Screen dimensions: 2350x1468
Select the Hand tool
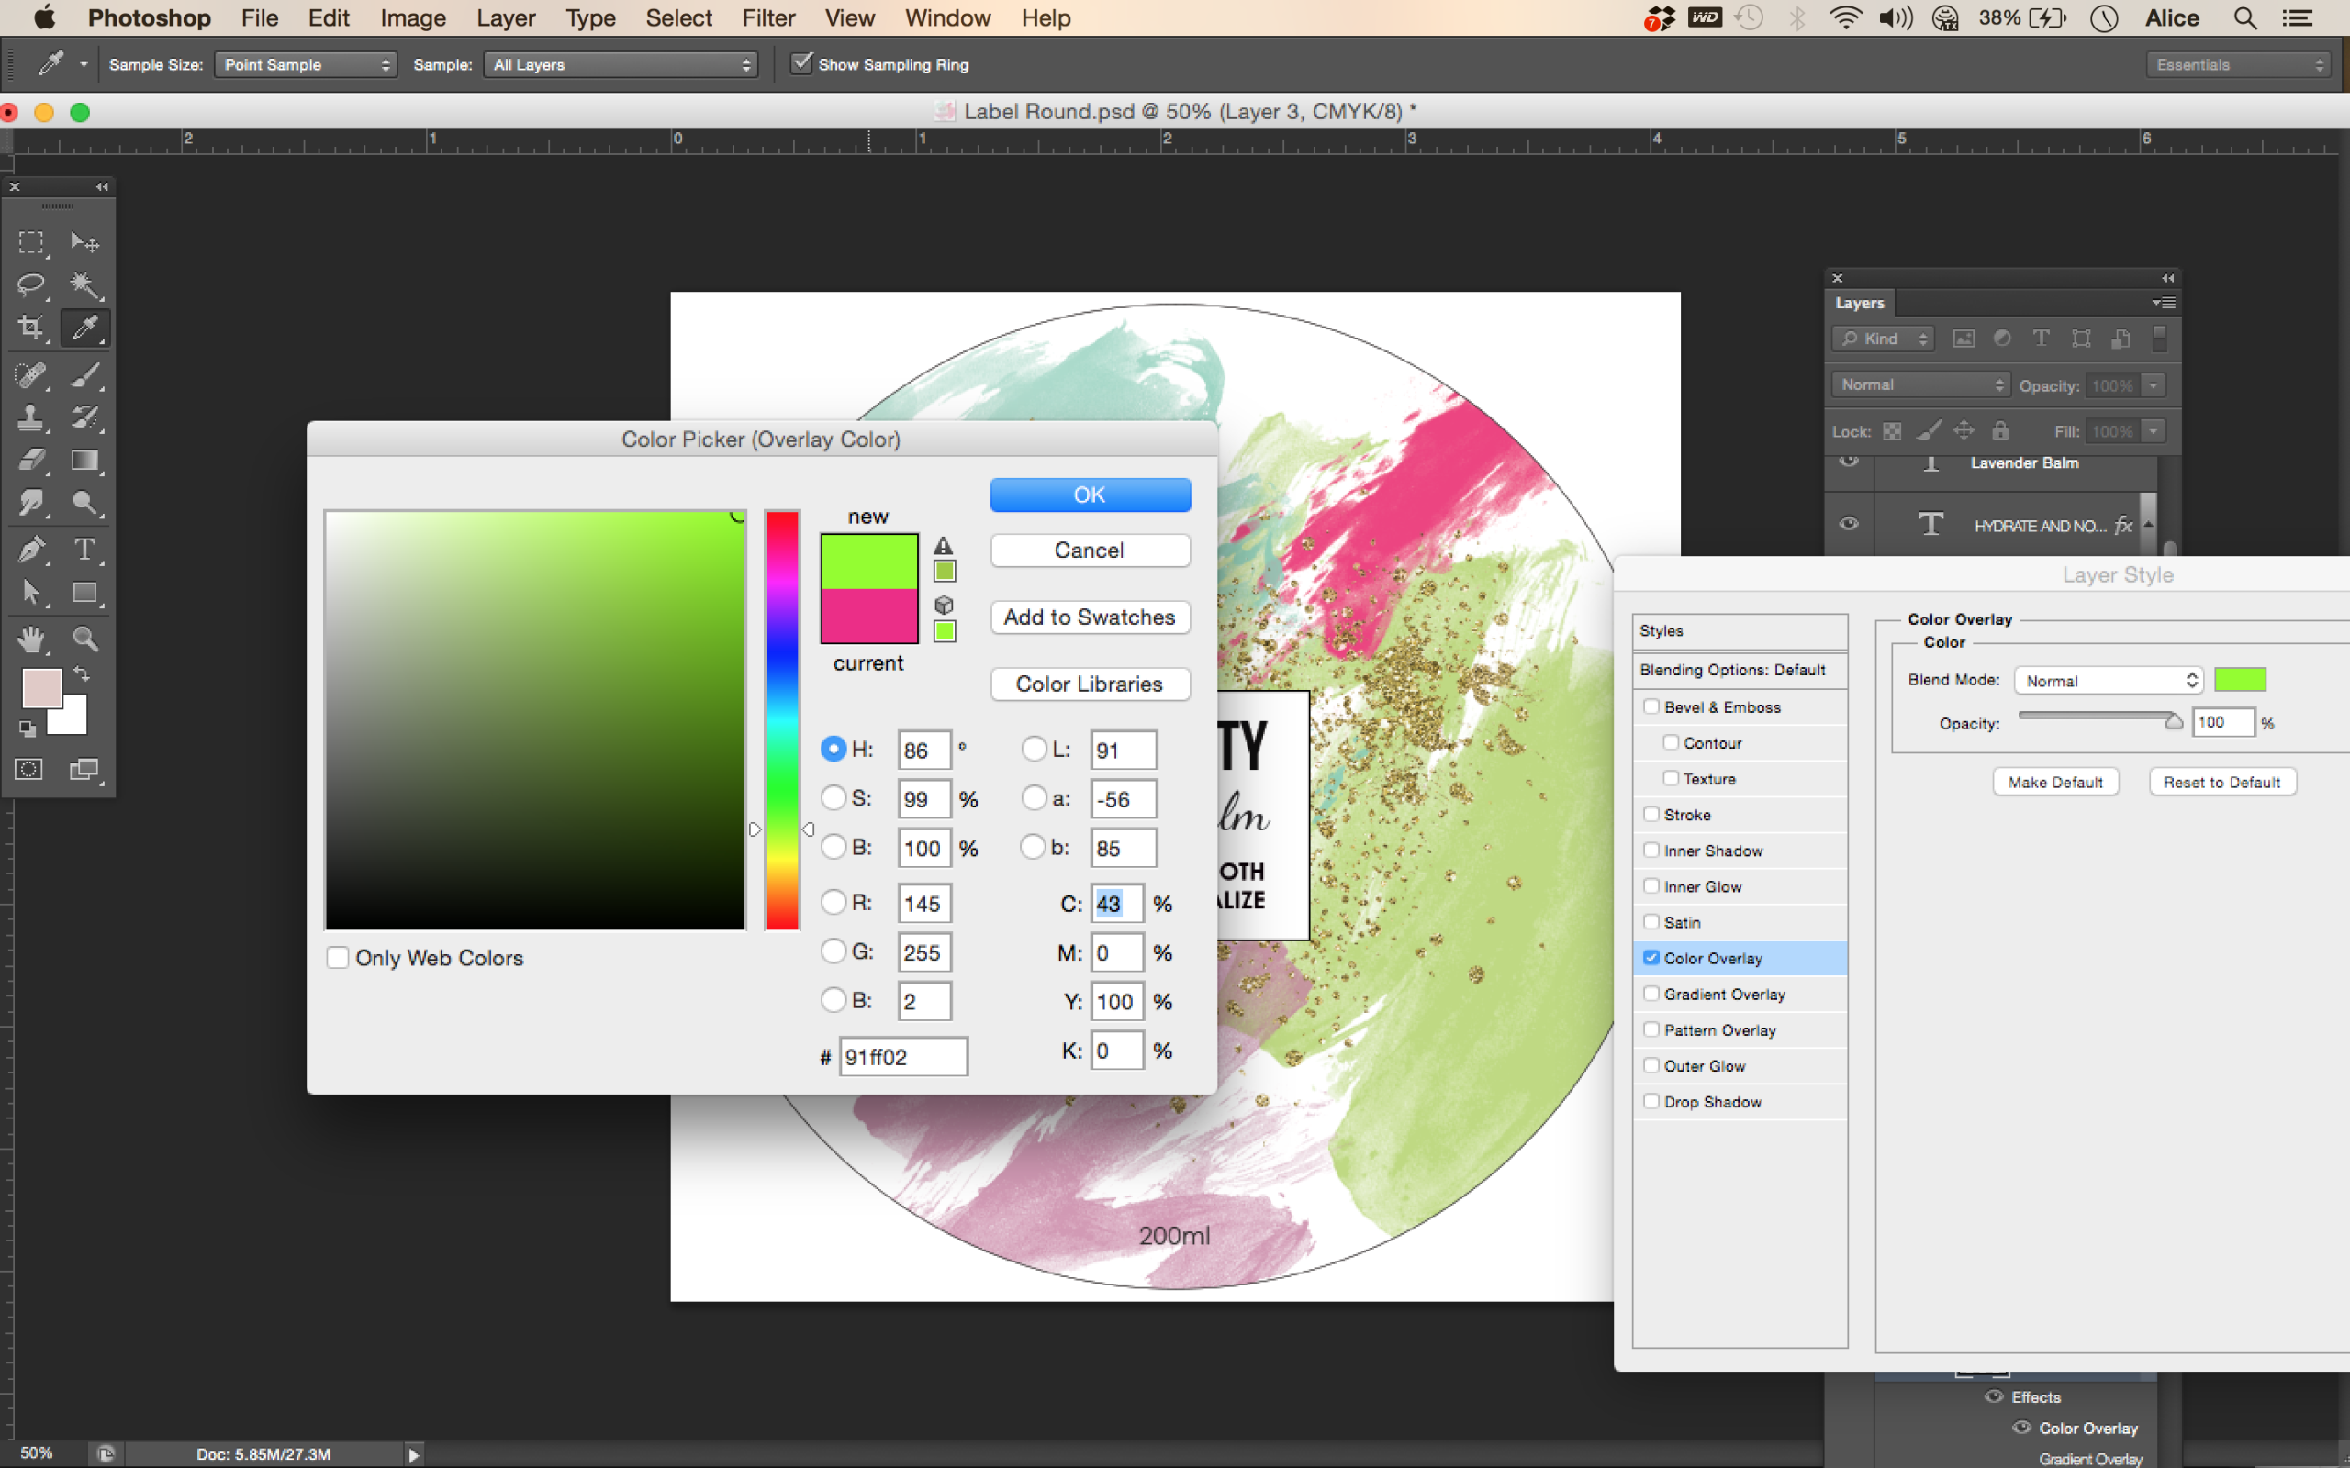pyautogui.click(x=31, y=639)
